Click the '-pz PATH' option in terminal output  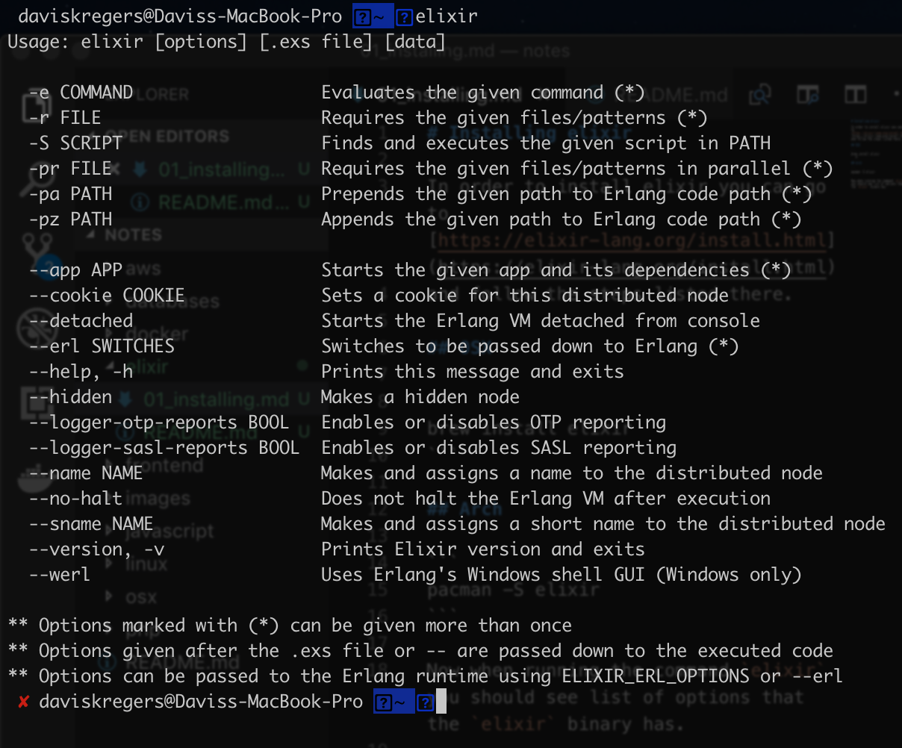pos(70,219)
